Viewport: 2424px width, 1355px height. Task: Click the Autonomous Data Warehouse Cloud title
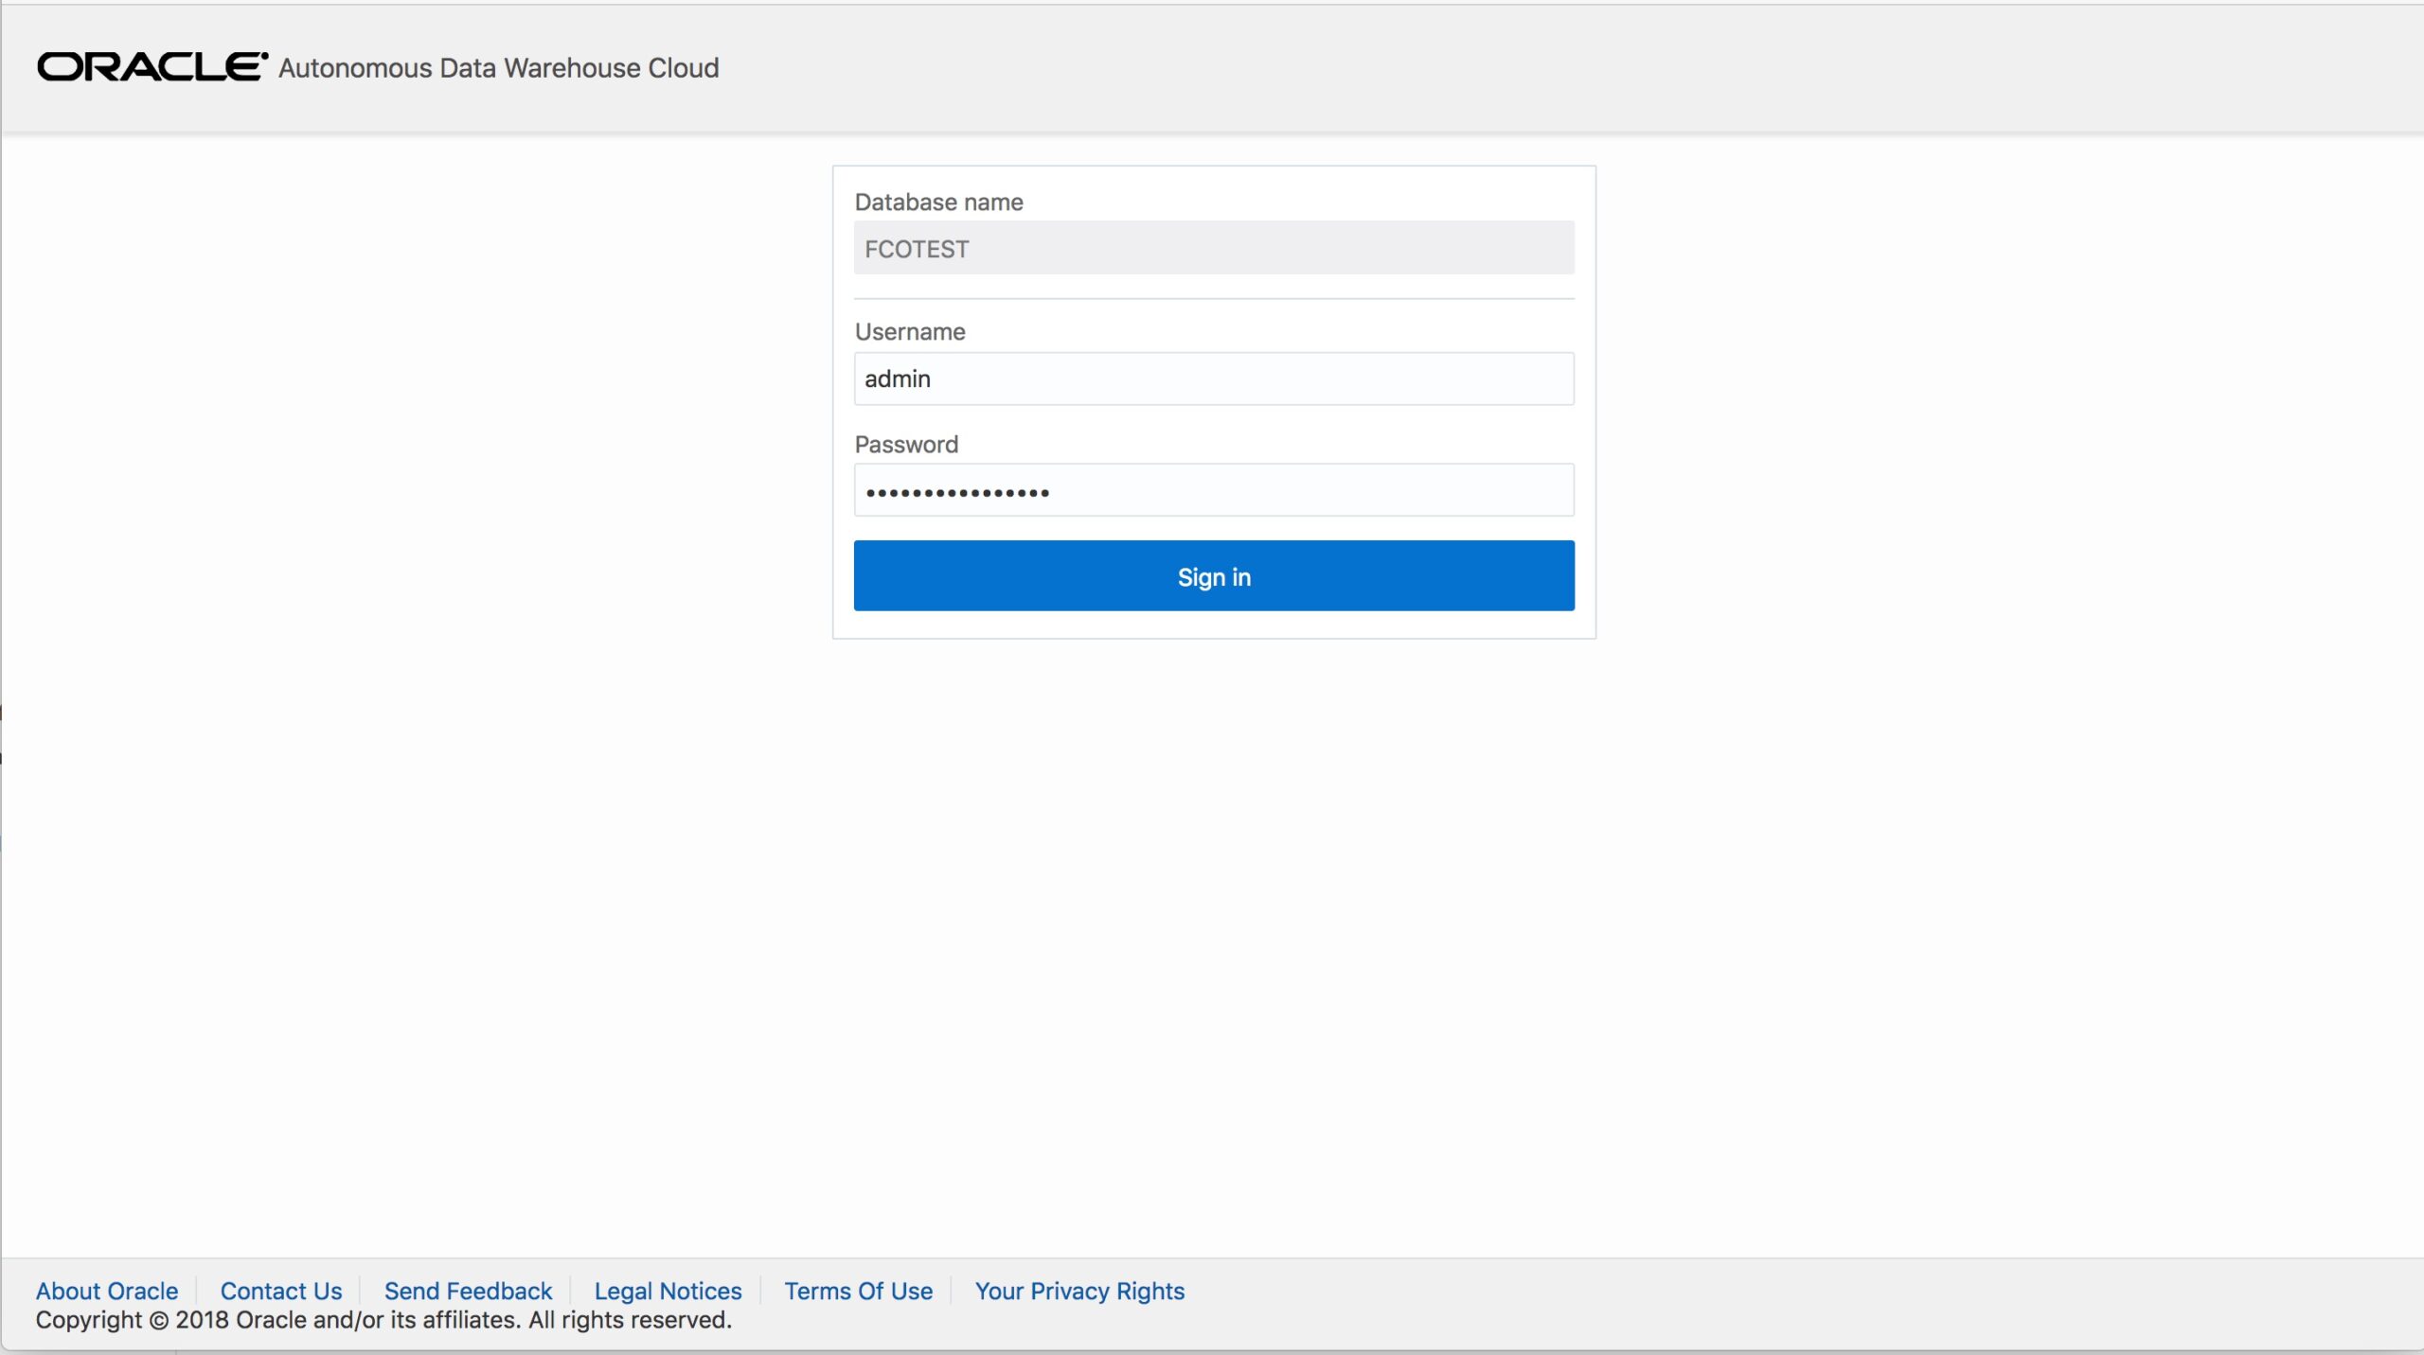tap(498, 68)
